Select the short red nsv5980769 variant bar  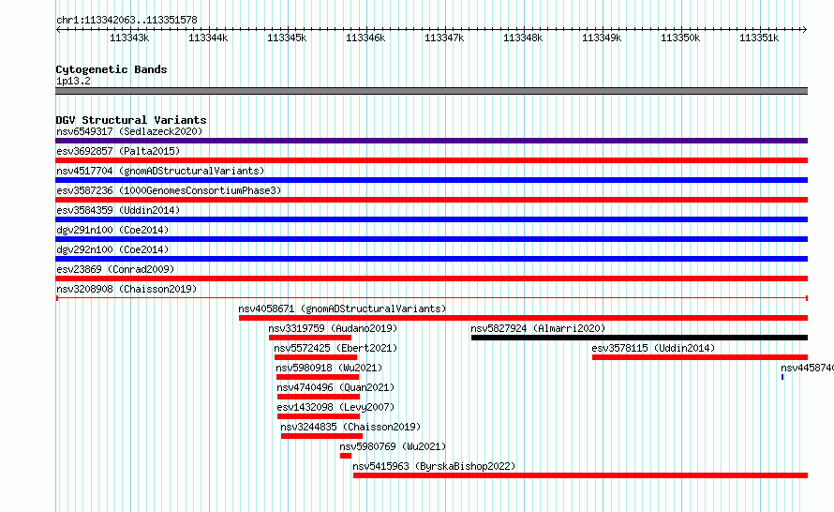pos(346,456)
